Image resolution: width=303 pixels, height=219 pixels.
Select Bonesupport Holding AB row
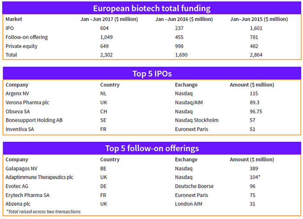click(34, 120)
